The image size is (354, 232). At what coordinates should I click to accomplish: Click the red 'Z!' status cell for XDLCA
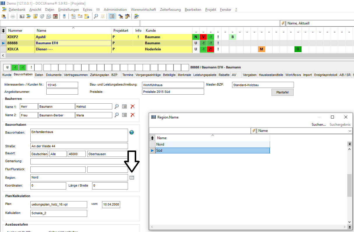click(x=211, y=49)
